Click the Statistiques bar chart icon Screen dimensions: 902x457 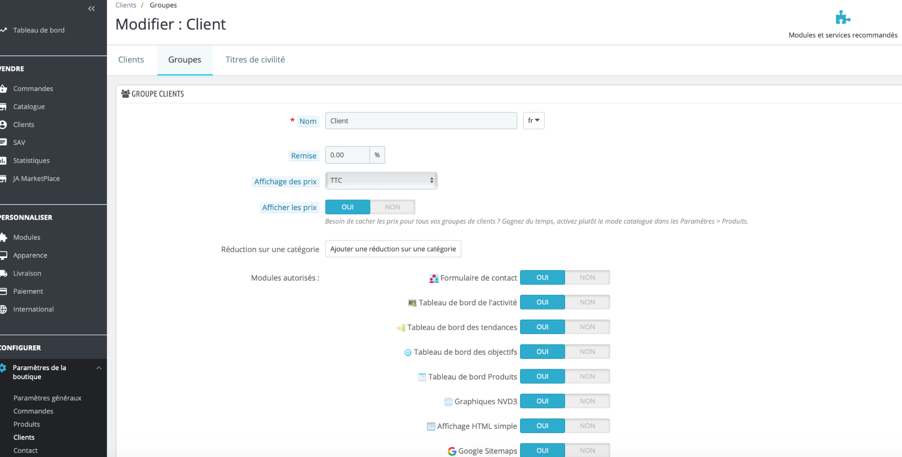click(3, 160)
